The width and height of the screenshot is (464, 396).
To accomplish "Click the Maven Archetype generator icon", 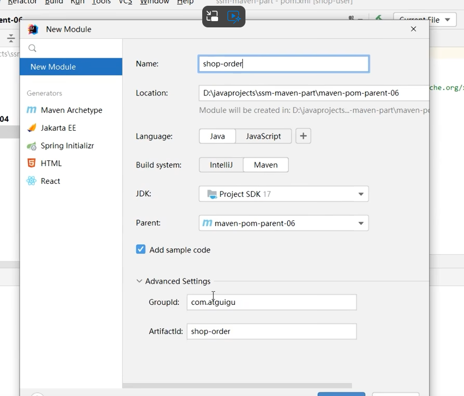I will pos(31,110).
